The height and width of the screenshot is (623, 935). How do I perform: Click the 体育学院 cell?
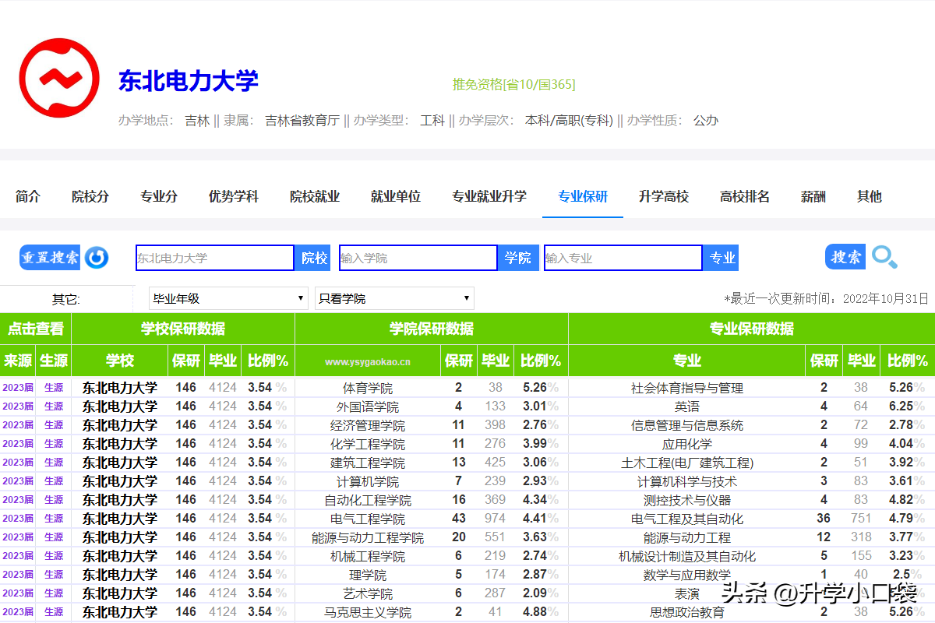[368, 388]
